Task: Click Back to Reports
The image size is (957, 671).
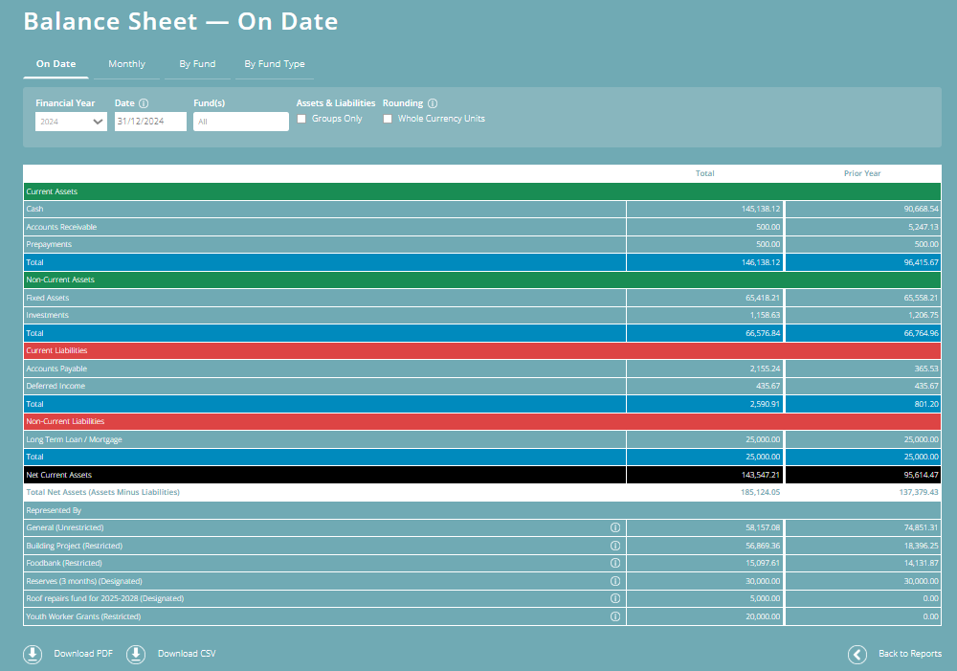Action: [909, 654]
